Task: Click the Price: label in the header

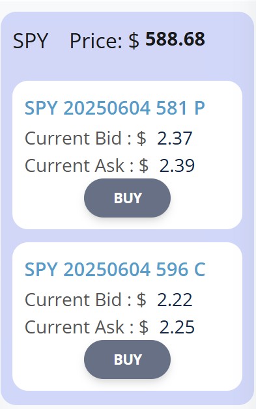Action: coord(96,41)
